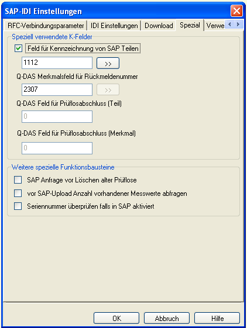Open the partially visible Verwe tab
Image resolution: width=247 pixels, height=328 pixels.
tap(215, 26)
